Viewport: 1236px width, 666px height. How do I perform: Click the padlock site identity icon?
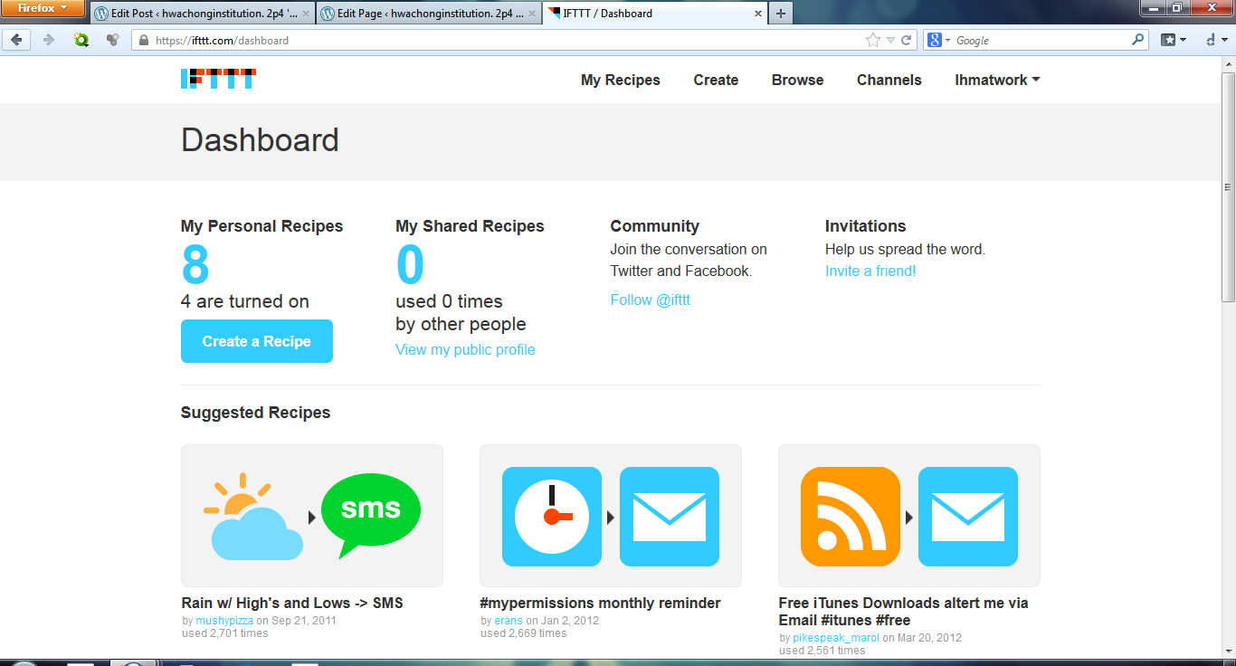(x=142, y=40)
